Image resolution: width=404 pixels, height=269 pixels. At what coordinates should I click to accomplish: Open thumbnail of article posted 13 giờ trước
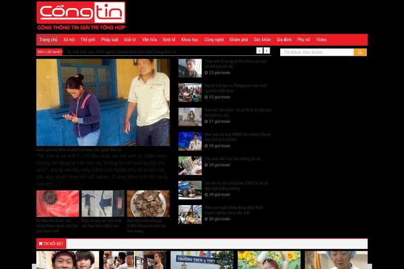tap(190, 68)
